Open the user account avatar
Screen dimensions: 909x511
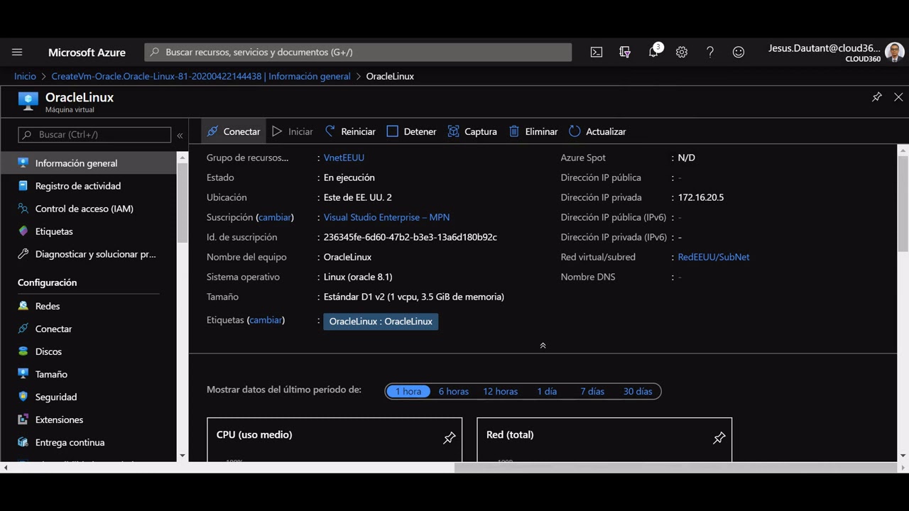(x=895, y=52)
